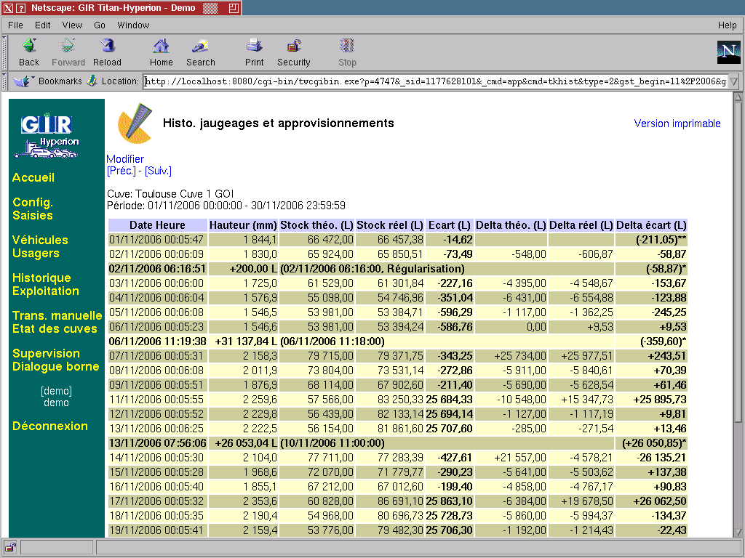Image resolution: width=745 pixels, height=558 pixels.
Task: Click the GIR Hyperion logo
Action: pos(47,134)
